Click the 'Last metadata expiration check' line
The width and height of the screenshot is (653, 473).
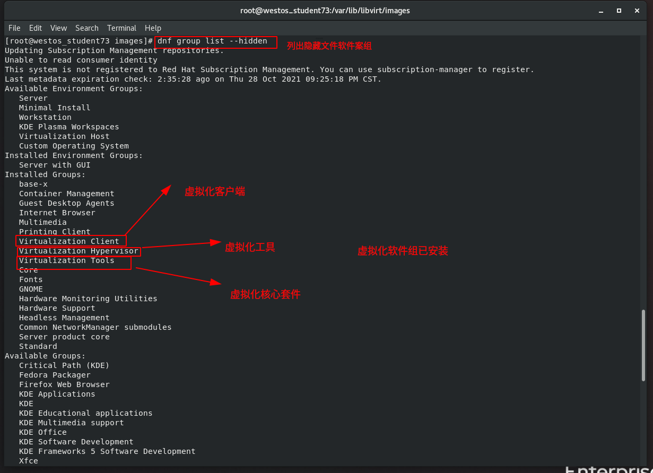pyautogui.click(x=193, y=79)
